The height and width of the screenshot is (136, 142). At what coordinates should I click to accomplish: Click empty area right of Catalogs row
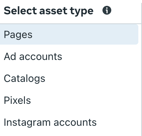click(91, 78)
